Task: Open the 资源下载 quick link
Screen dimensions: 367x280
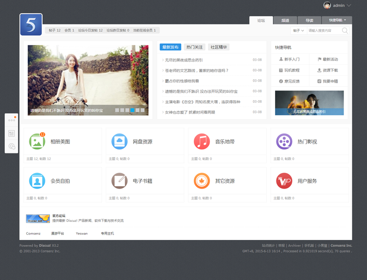Action: (327, 70)
